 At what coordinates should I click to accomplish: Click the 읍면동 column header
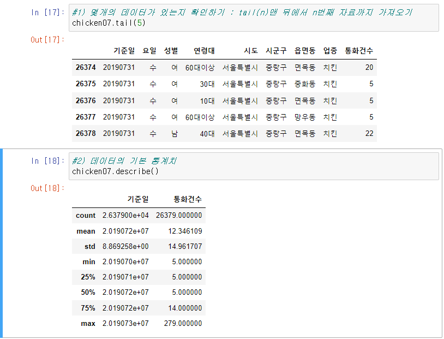click(305, 51)
